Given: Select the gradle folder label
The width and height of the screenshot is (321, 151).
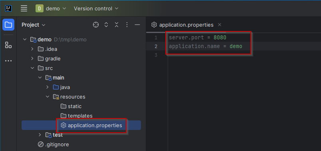Looking at the screenshot, I should 53,58.
